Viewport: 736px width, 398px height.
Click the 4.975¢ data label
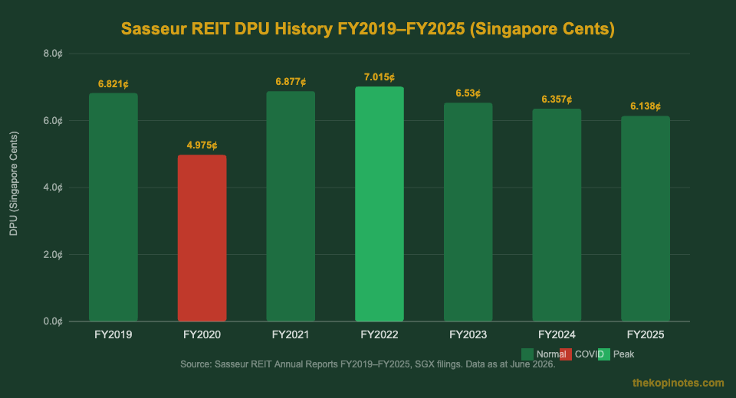point(202,145)
